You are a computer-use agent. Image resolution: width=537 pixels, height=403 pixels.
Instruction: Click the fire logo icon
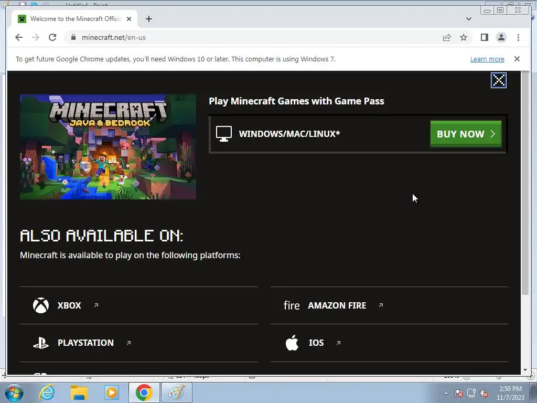[x=292, y=305]
